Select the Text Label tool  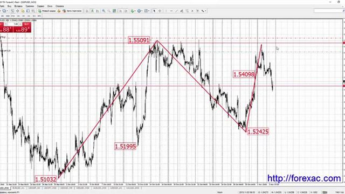198,11
